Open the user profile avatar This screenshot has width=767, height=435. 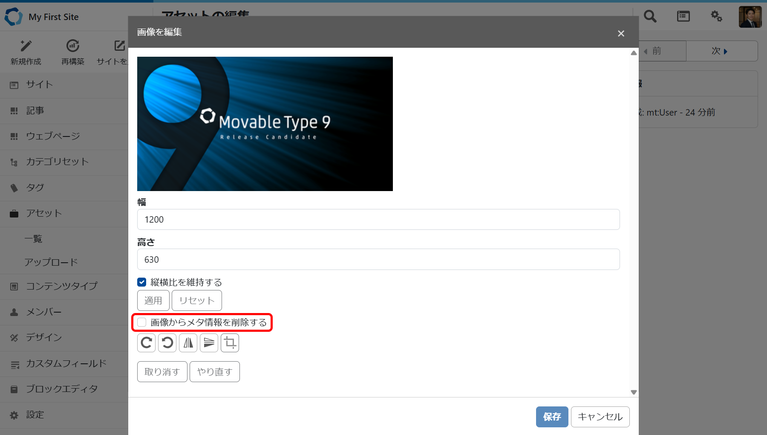pos(750,17)
